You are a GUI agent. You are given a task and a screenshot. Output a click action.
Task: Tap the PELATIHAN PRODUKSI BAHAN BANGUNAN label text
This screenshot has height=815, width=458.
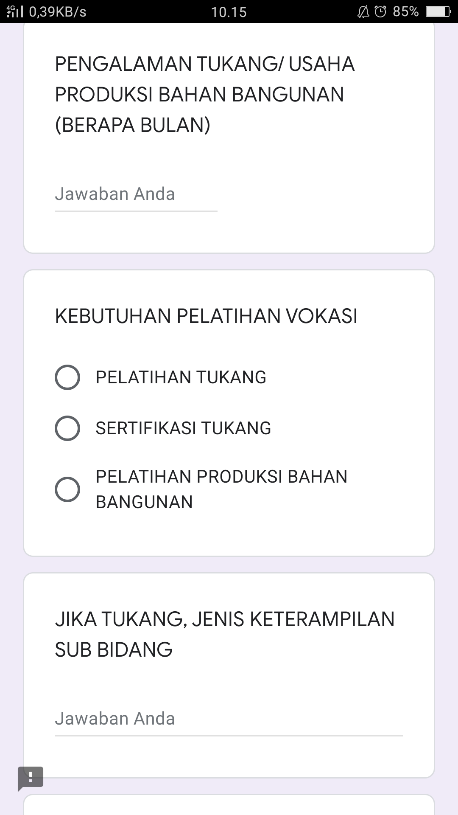(x=221, y=489)
